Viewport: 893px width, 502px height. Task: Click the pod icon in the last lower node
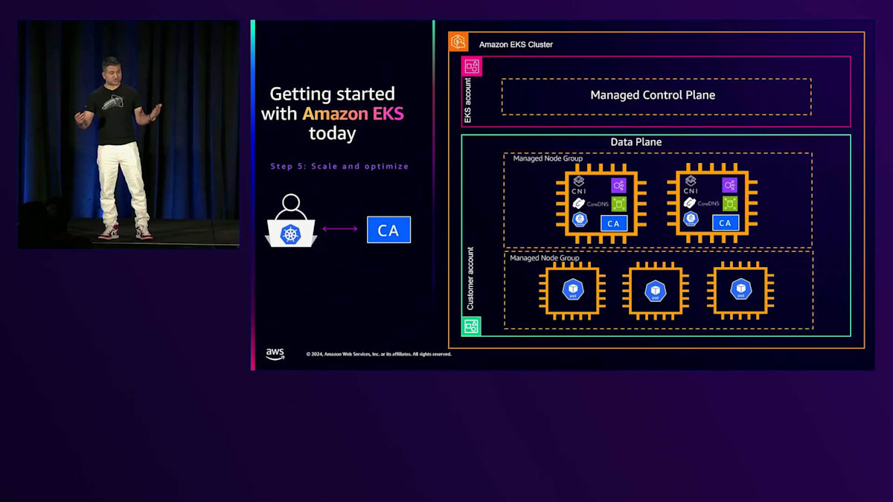pos(740,289)
